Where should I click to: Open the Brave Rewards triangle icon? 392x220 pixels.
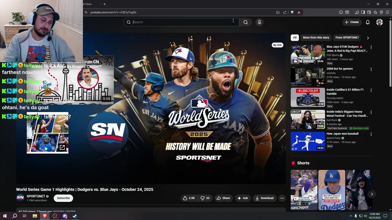tap(299, 12)
